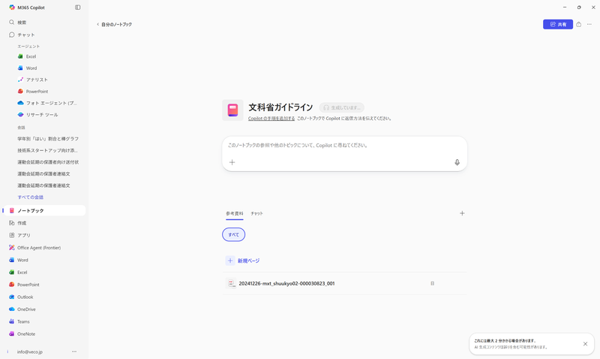The width and height of the screenshot is (600, 359).
Task: Open conversation 技術系スタートアップ向け
Action: coord(48,150)
